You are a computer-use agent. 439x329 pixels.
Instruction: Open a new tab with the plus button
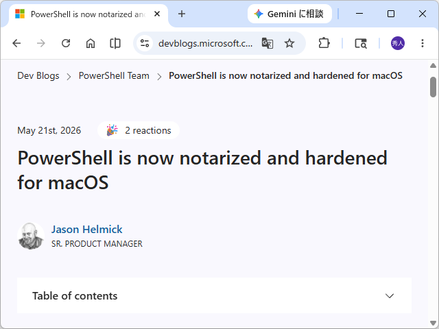point(182,14)
